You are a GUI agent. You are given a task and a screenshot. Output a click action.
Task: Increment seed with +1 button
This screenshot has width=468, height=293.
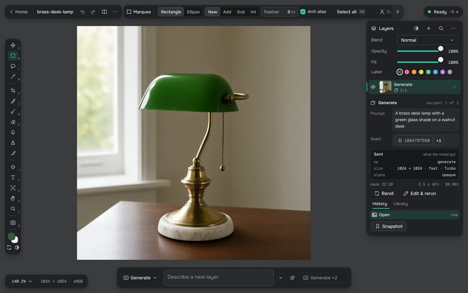[x=439, y=141]
